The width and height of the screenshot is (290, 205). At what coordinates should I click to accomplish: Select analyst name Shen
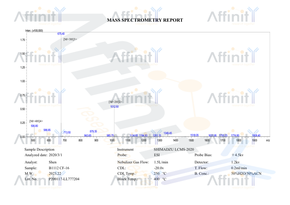[x=53, y=162]
